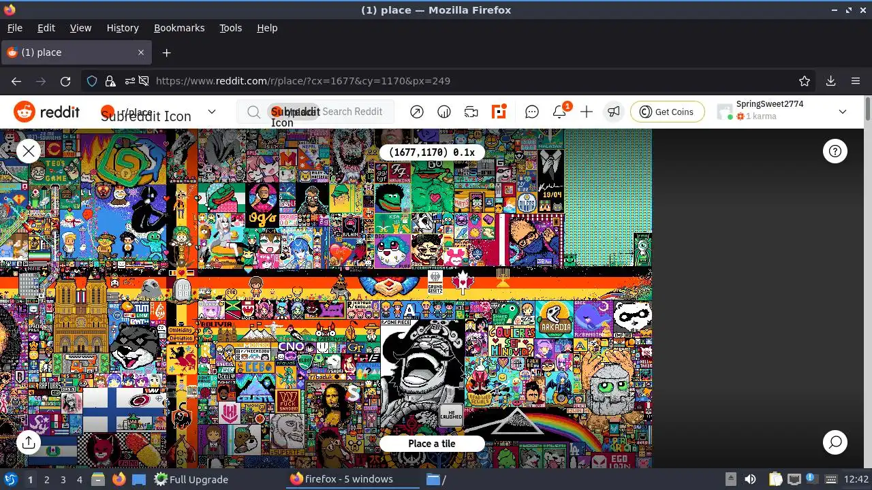Click the Place a tile button

432,444
